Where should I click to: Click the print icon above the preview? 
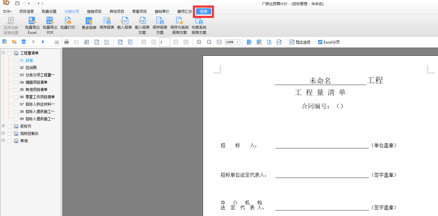point(67,42)
